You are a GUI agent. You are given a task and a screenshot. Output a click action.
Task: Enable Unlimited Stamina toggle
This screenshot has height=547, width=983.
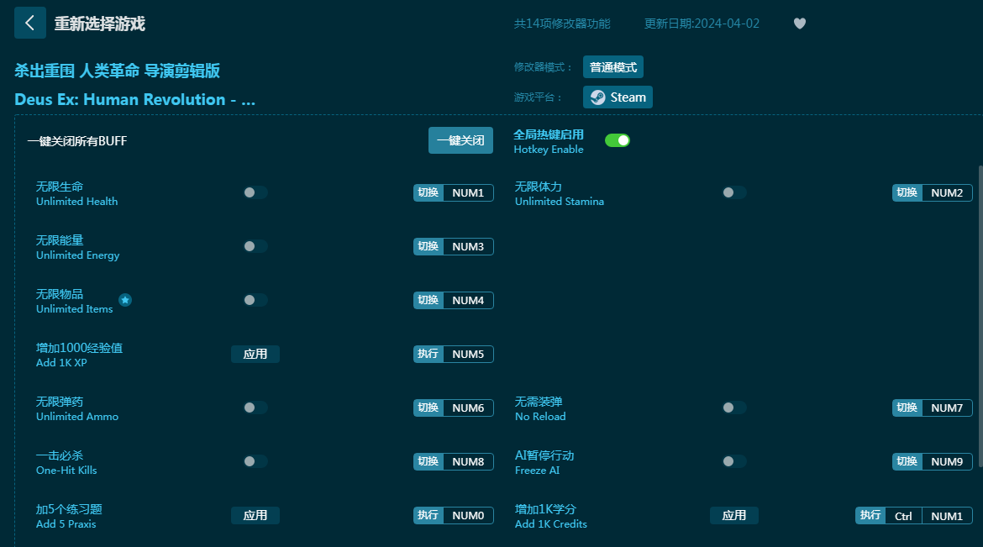click(x=734, y=192)
